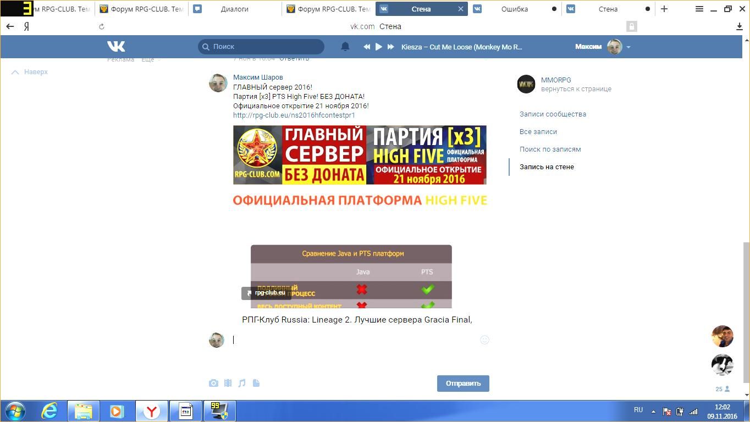This screenshot has width=750, height=422.
Task: Switch to the second Форум RPG-CLUB tab
Action: tap(141, 9)
